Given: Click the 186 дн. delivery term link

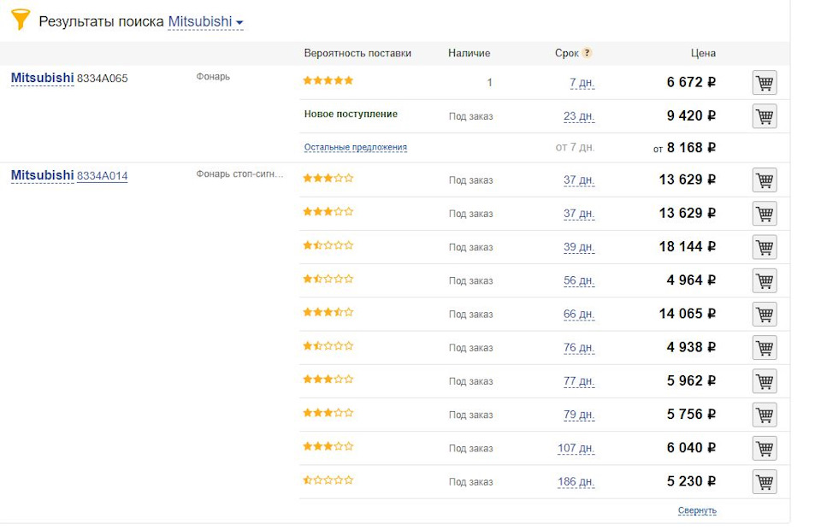Looking at the screenshot, I should [x=576, y=481].
